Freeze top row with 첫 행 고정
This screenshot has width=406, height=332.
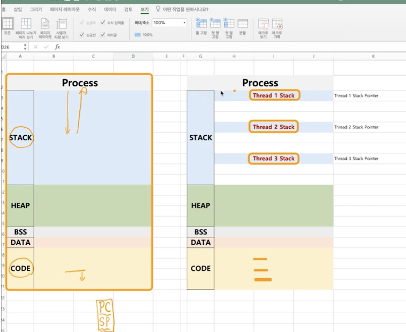(x=215, y=28)
